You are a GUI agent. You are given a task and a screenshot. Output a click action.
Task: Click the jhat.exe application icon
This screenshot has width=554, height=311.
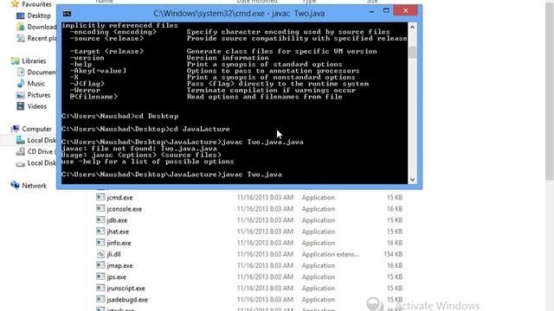(100, 232)
